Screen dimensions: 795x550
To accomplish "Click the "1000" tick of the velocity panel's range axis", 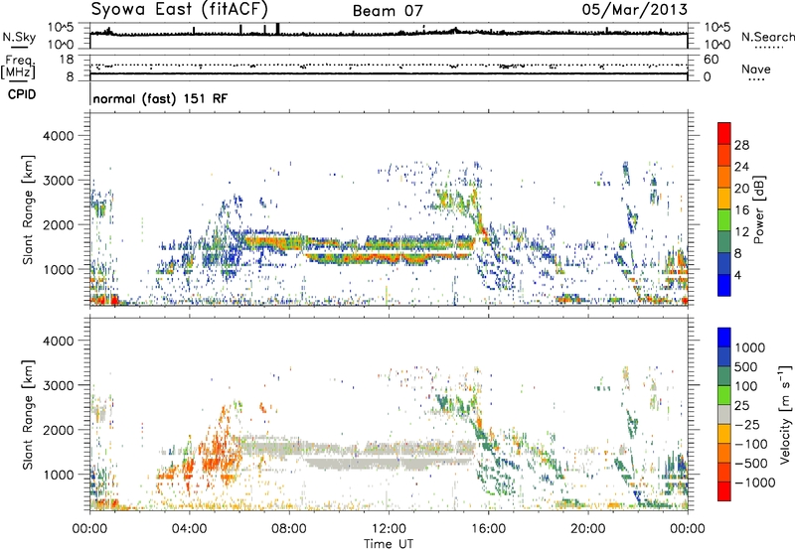I will click(x=59, y=475).
